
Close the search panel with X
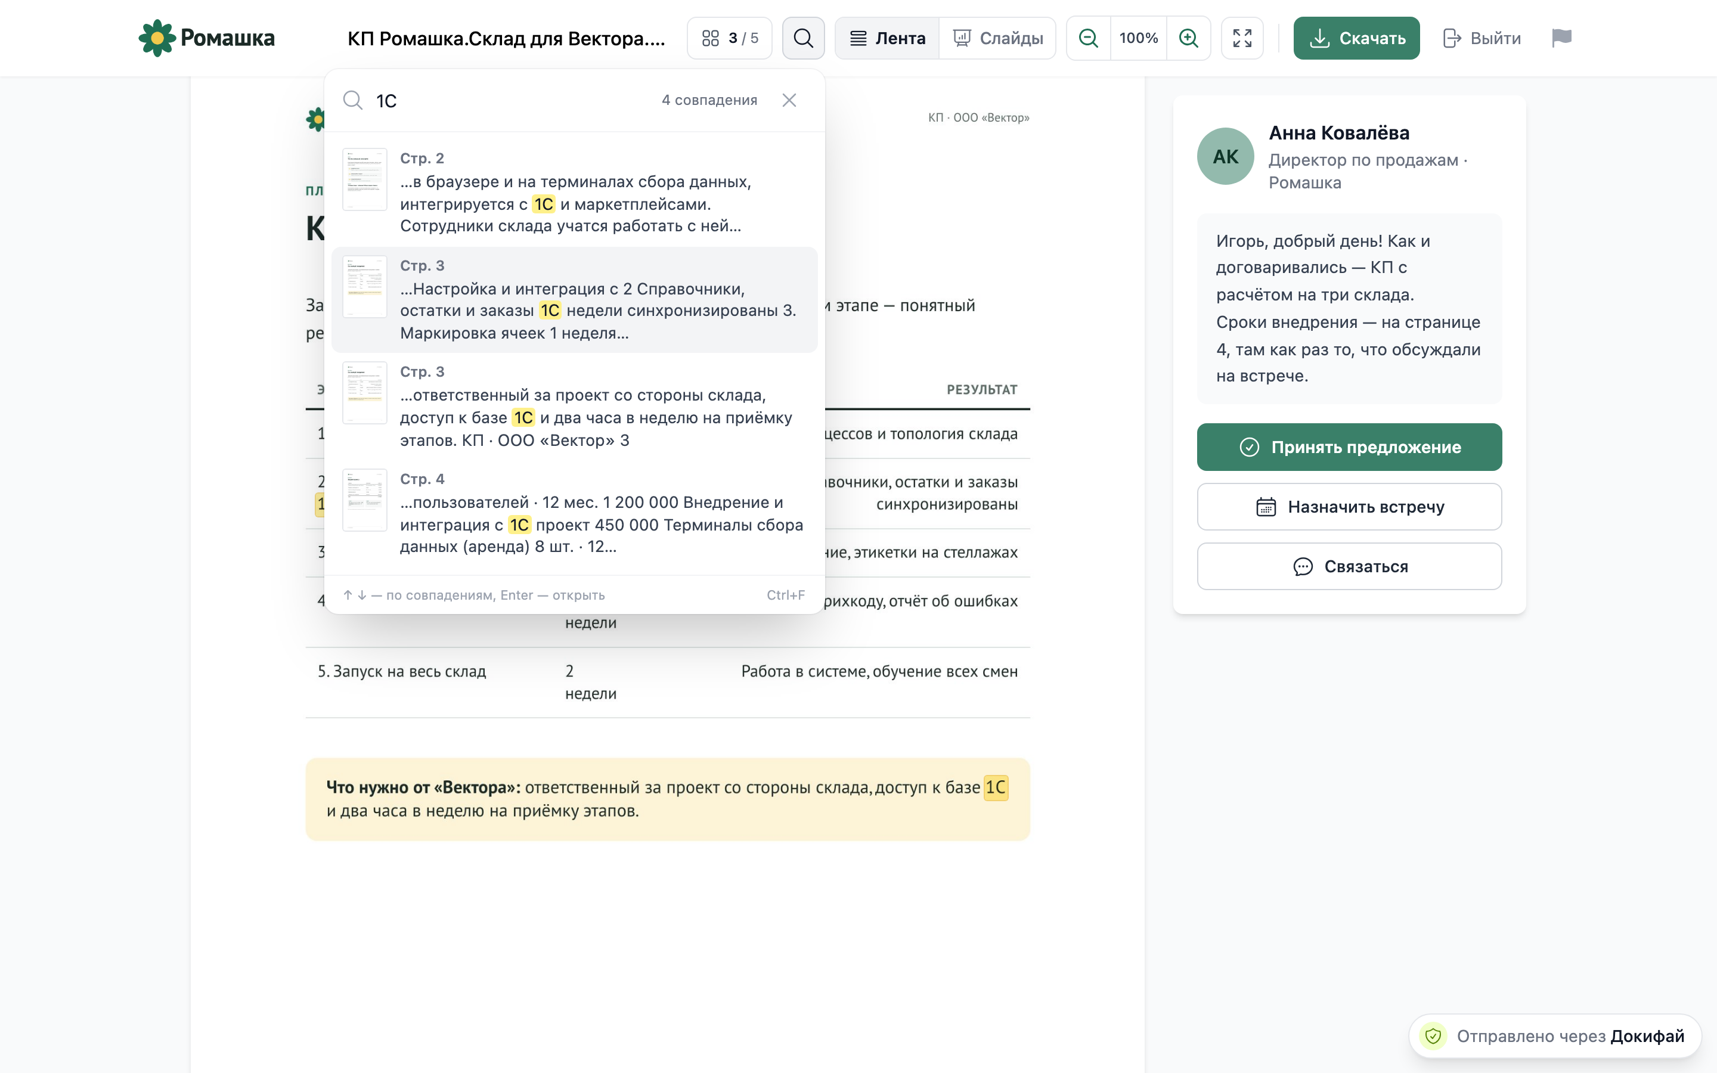click(x=789, y=101)
